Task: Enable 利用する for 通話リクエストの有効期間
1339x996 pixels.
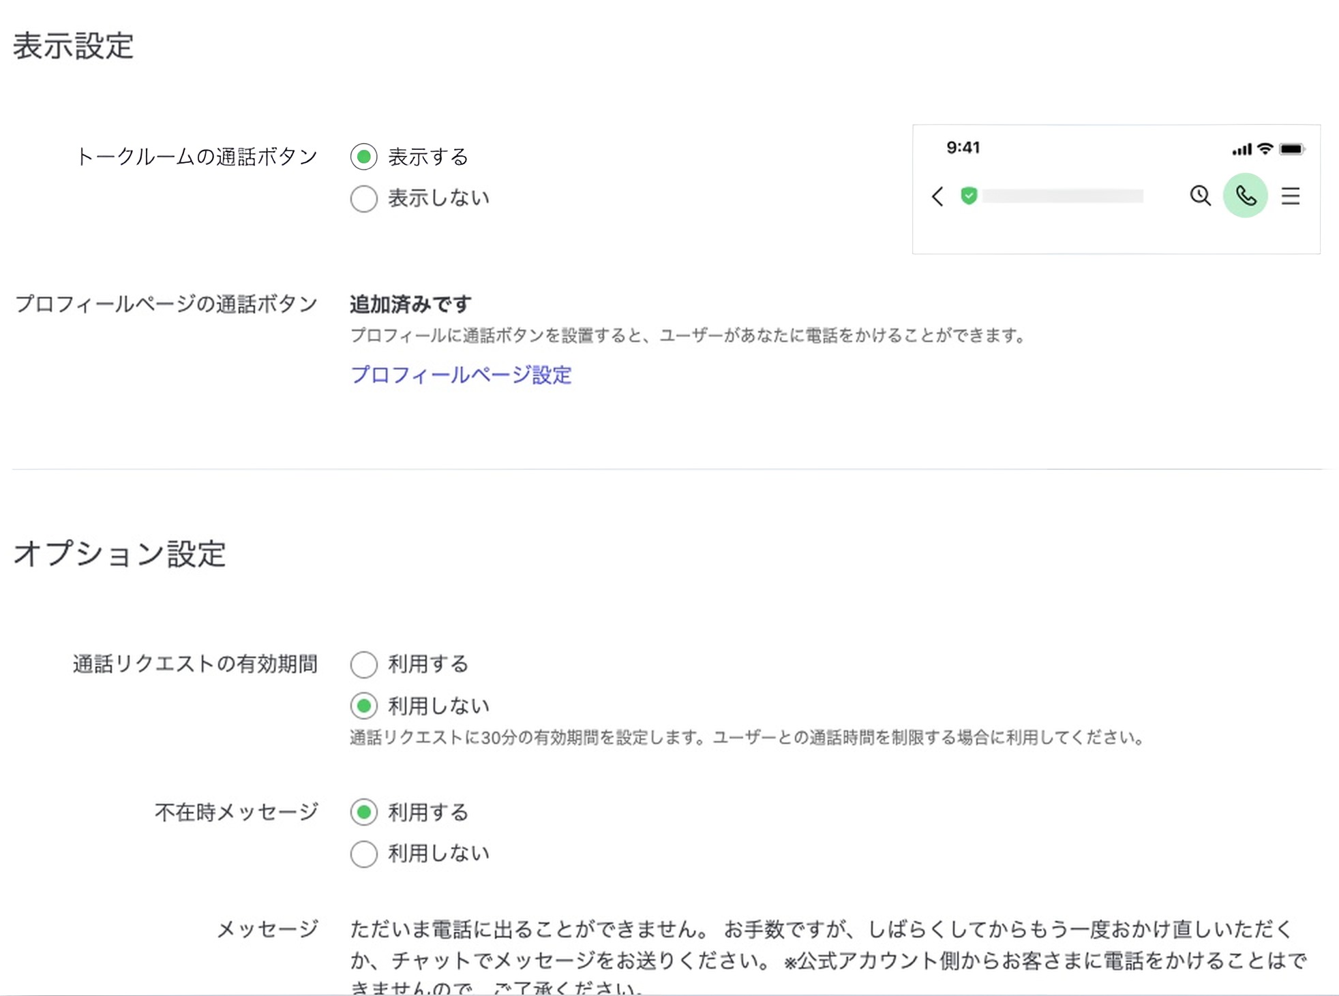Action: coord(363,664)
